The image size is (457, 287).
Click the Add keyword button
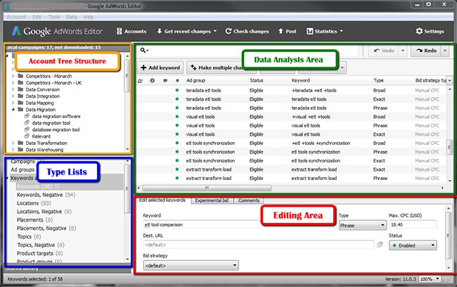pyautogui.click(x=158, y=68)
